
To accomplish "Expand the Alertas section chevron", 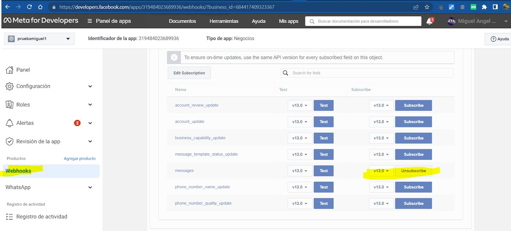I will click(90, 123).
